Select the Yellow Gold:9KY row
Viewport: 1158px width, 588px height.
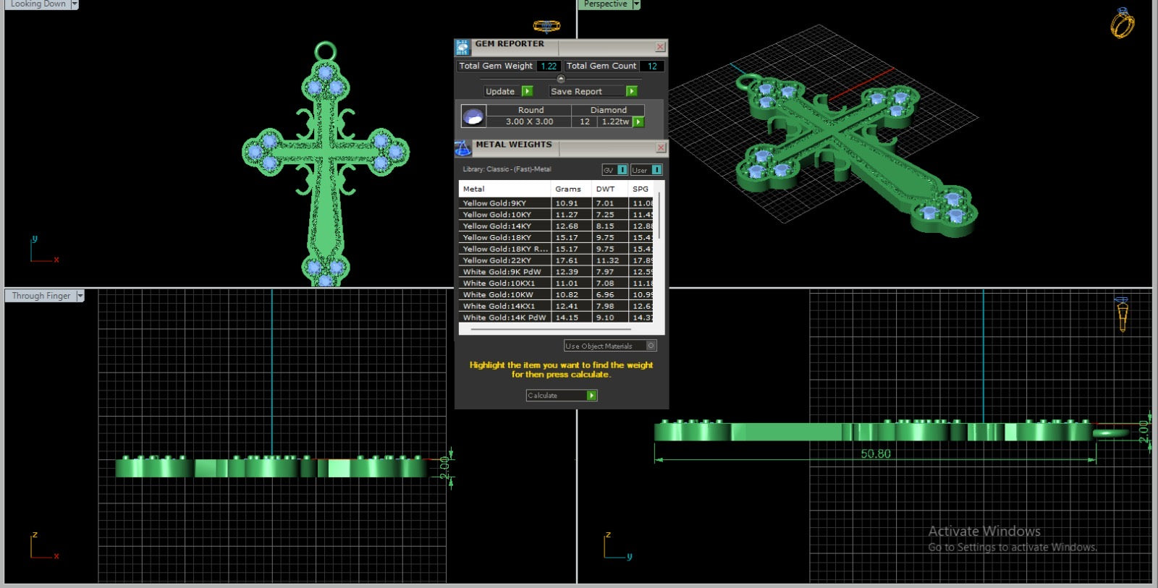[x=556, y=203]
